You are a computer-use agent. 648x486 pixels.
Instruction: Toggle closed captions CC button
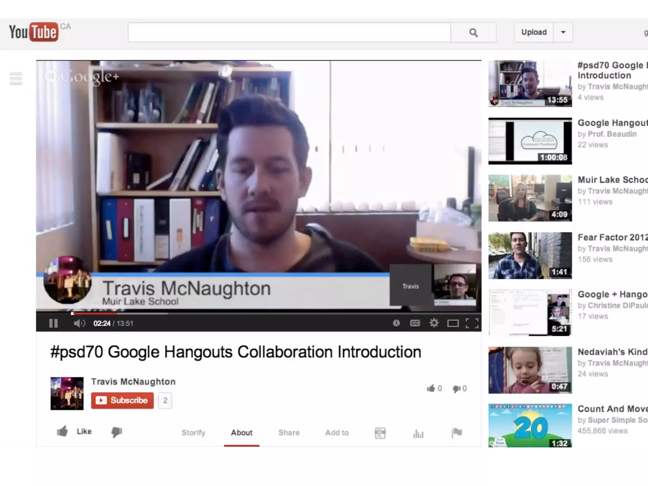415,323
